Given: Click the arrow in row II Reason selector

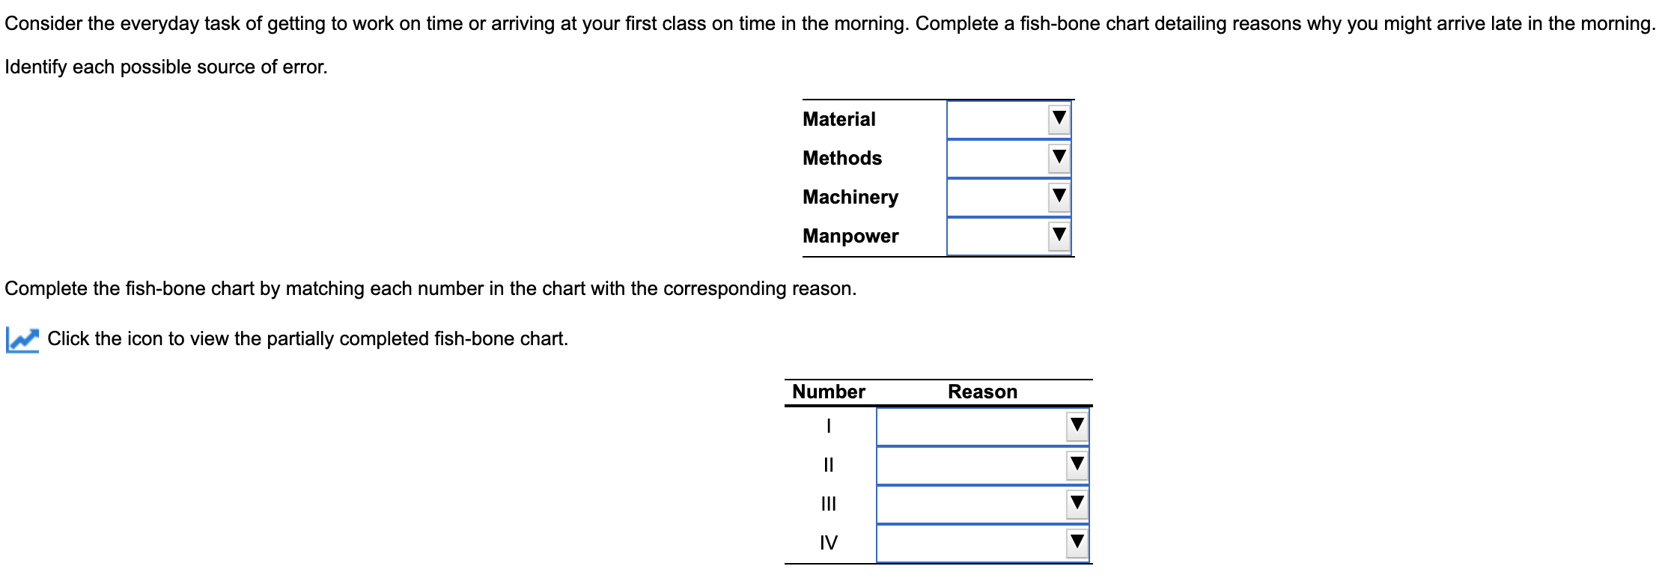Looking at the screenshot, I should click(1076, 465).
